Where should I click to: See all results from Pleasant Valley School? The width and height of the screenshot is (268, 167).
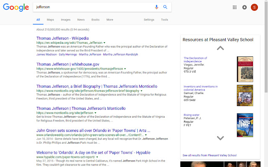pyautogui.click(x=209, y=155)
